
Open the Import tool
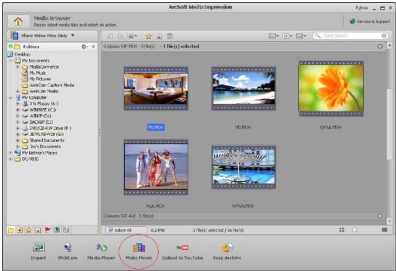[x=38, y=251]
